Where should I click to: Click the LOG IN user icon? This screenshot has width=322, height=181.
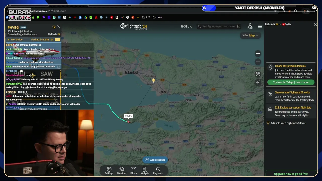point(250,26)
